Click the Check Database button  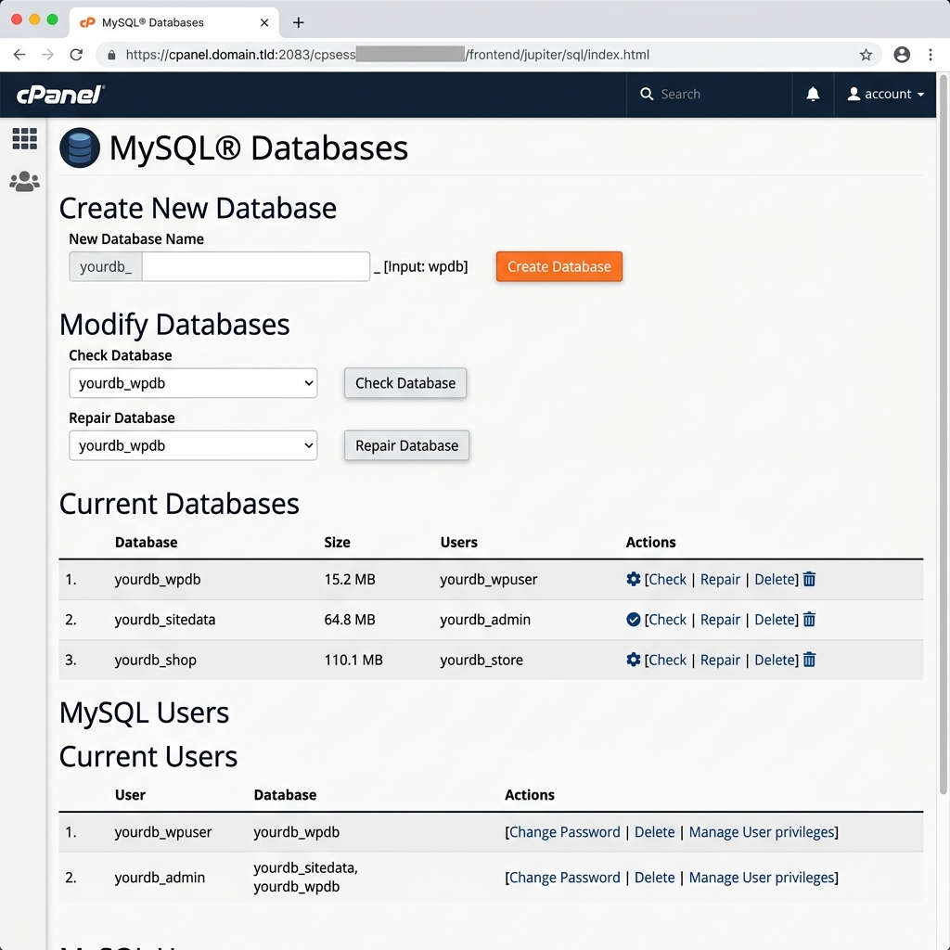click(405, 383)
